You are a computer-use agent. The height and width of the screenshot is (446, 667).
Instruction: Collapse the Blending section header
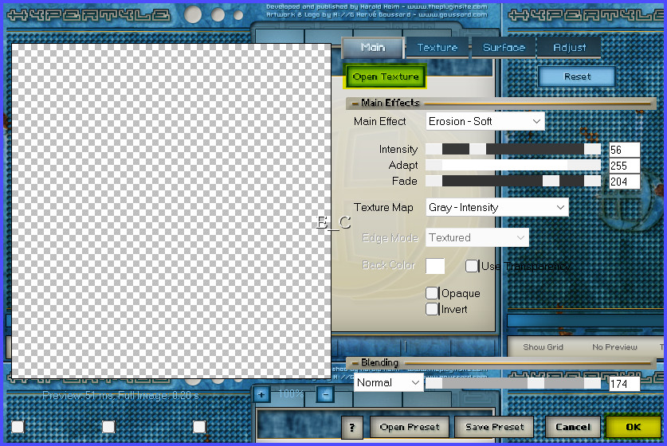(x=355, y=363)
